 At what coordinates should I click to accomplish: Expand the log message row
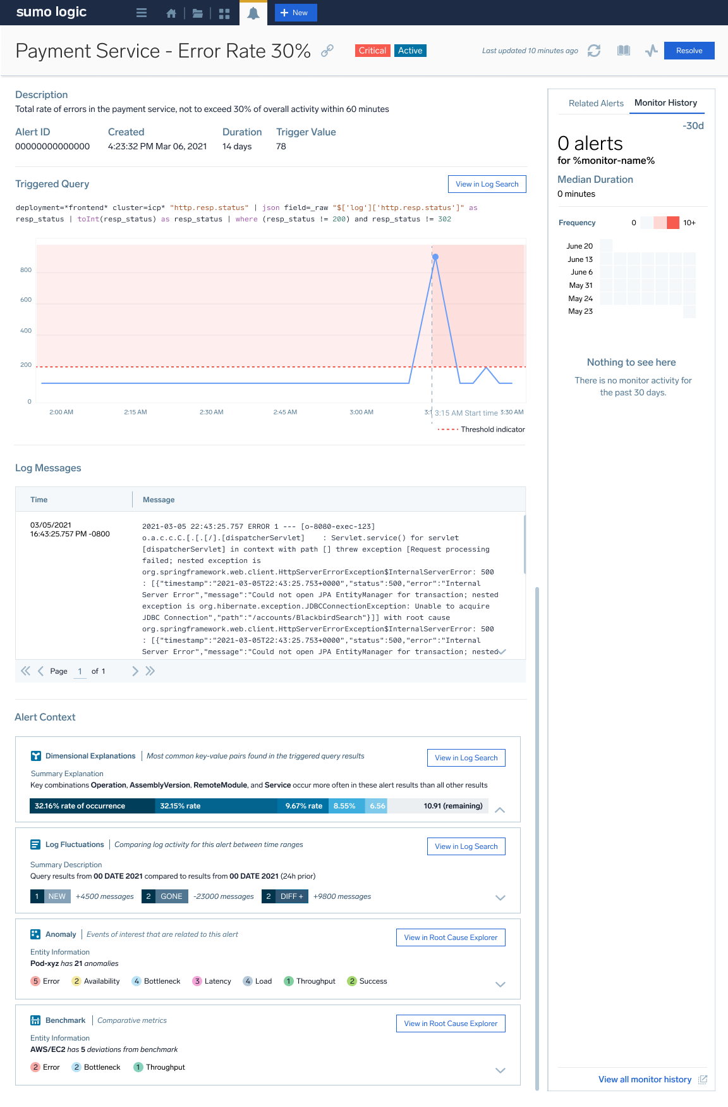coord(502,652)
